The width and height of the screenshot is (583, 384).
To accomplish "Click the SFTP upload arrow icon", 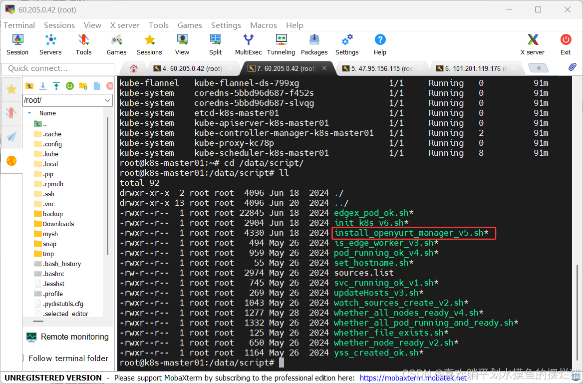I will tap(56, 86).
